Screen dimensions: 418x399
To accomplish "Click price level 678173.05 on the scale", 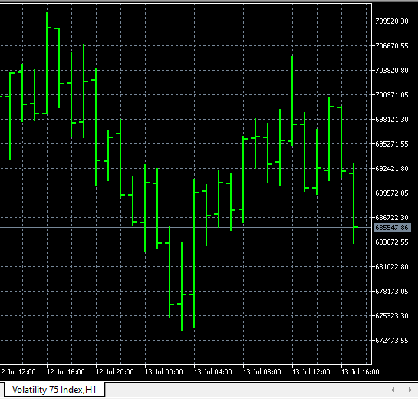I will (x=392, y=292).
